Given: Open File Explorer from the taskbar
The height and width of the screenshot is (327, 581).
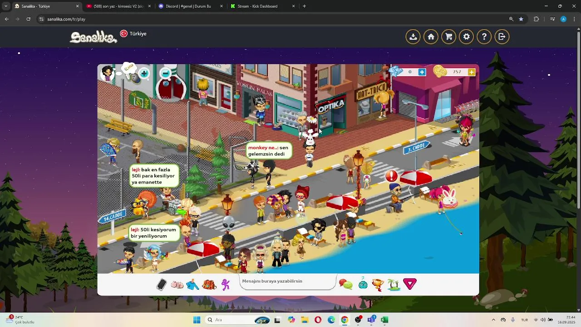Looking at the screenshot, I should tap(304, 320).
